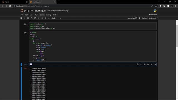Reload the current page
Image resolution: width=178 pixels, height=100 pixels.
pos(10,6)
